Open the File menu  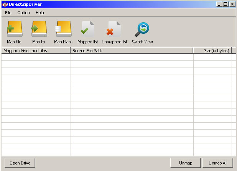(x=8, y=13)
